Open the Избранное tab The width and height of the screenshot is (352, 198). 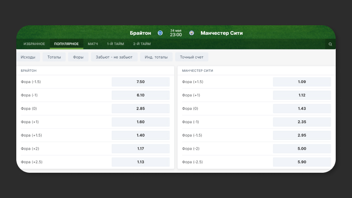point(34,44)
